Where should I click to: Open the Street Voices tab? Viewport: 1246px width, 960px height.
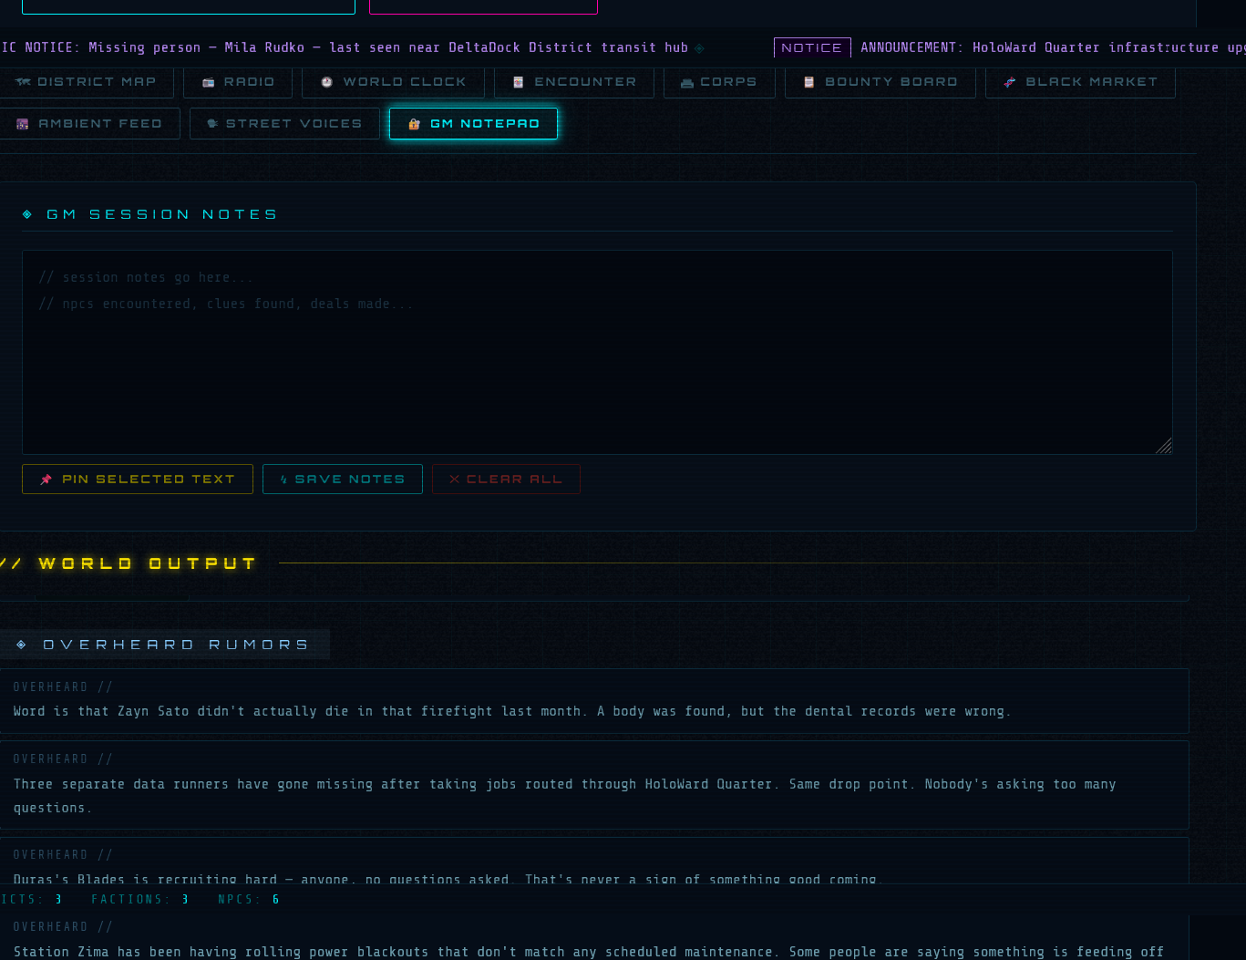pos(284,124)
